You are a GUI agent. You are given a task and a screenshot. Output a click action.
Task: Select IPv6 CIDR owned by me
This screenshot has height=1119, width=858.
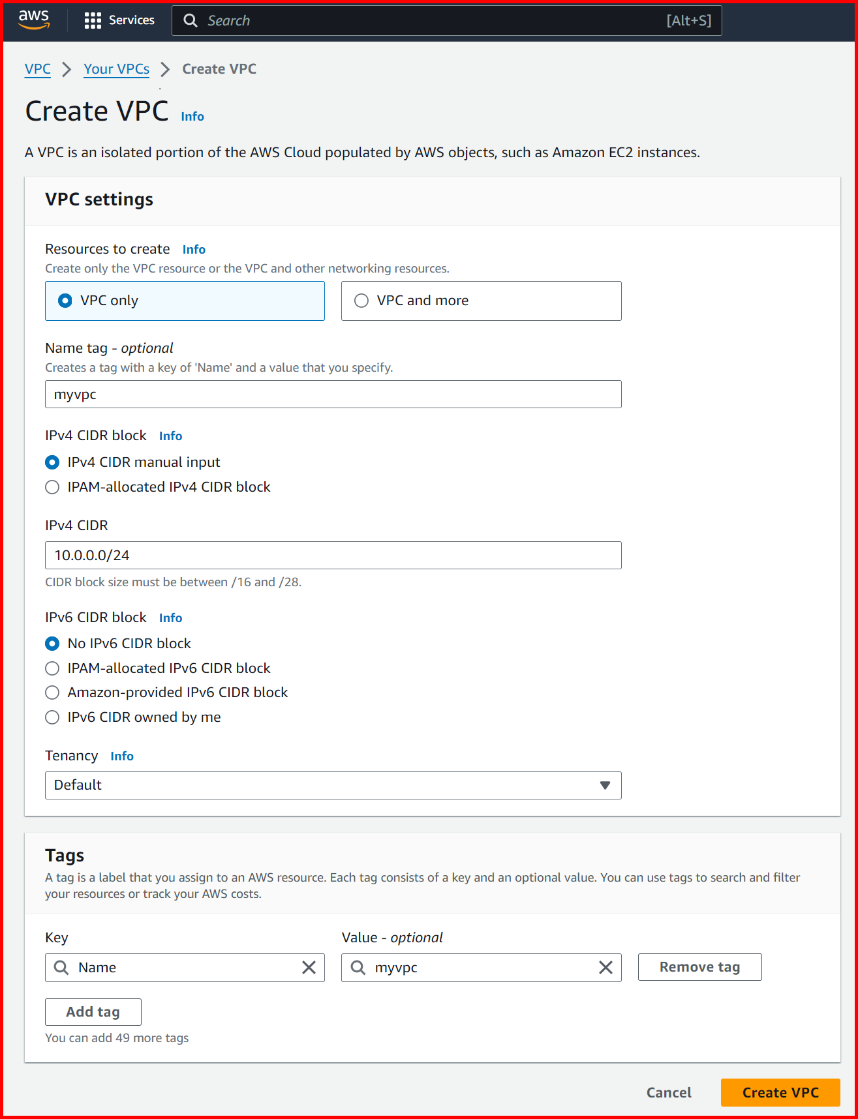coord(52,717)
